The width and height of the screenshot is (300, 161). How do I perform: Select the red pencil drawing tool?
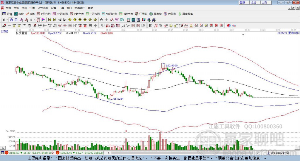(x=4, y=25)
